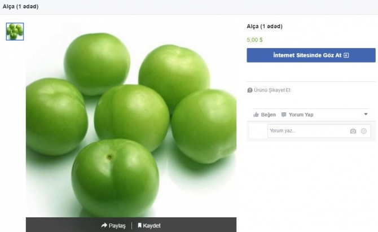378x232 pixels.
Task: Click the large green plums product image
Action: 131,120
